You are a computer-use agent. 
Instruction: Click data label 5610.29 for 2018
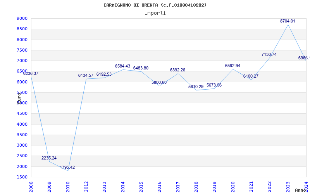pyautogui.click(x=196, y=87)
